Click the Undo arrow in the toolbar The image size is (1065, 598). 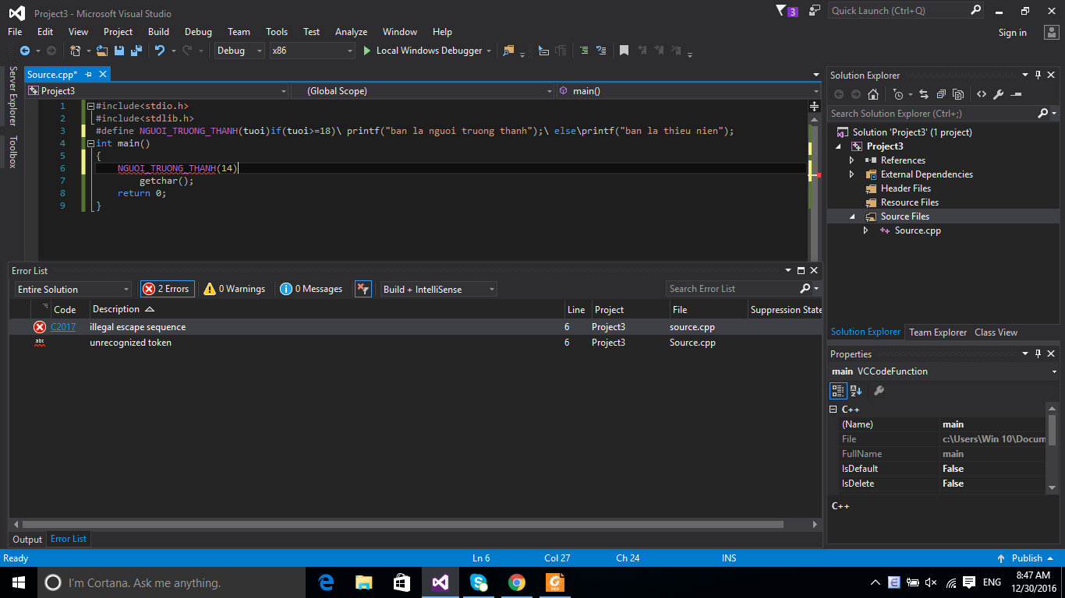(x=159, y=51)
